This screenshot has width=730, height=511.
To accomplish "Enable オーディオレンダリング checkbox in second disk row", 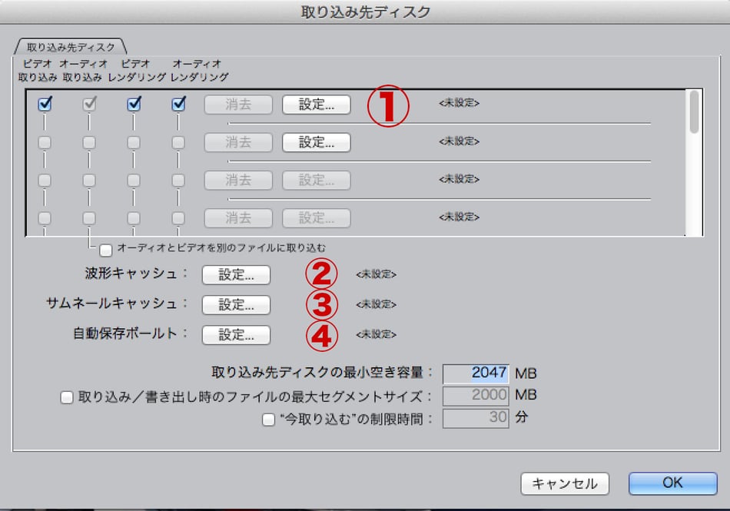I will tap(178, 142).
